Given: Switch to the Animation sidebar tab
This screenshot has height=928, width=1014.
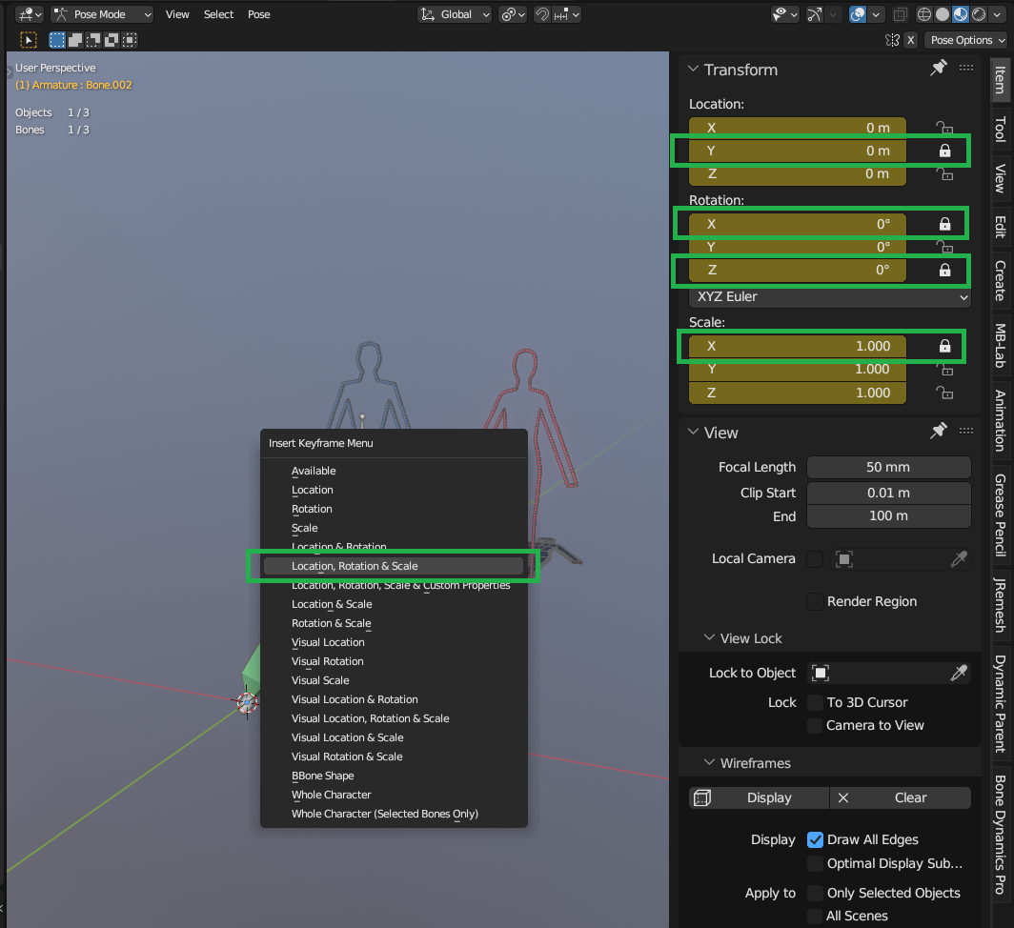Looking at the screenshot, I should pos(1000,421).
